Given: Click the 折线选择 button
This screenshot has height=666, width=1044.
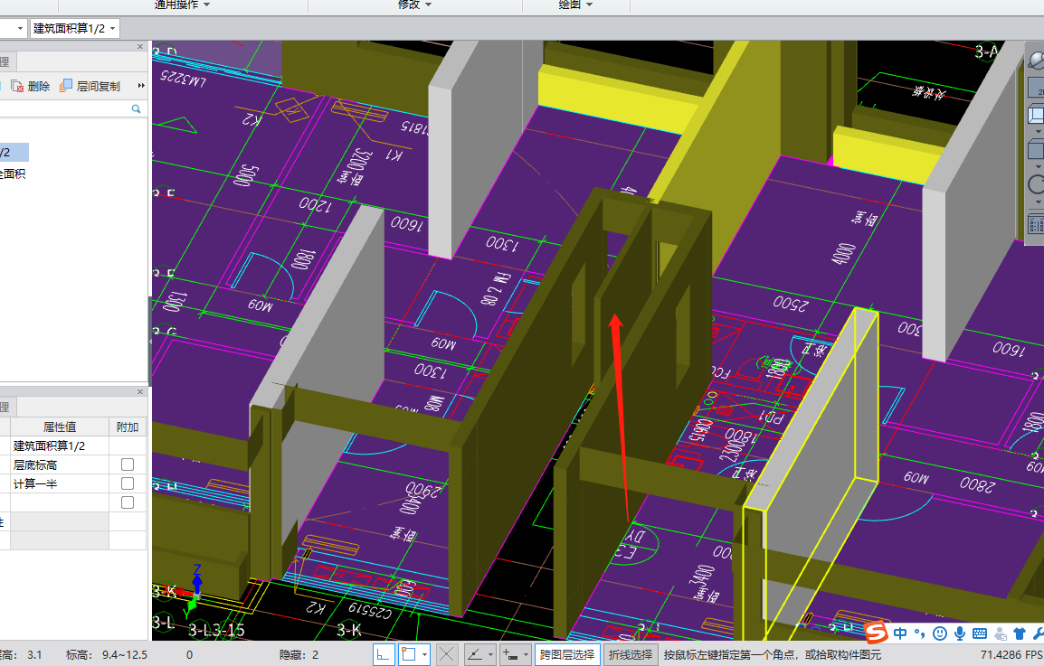Looking at the screenshot, I should pos(630,655).
